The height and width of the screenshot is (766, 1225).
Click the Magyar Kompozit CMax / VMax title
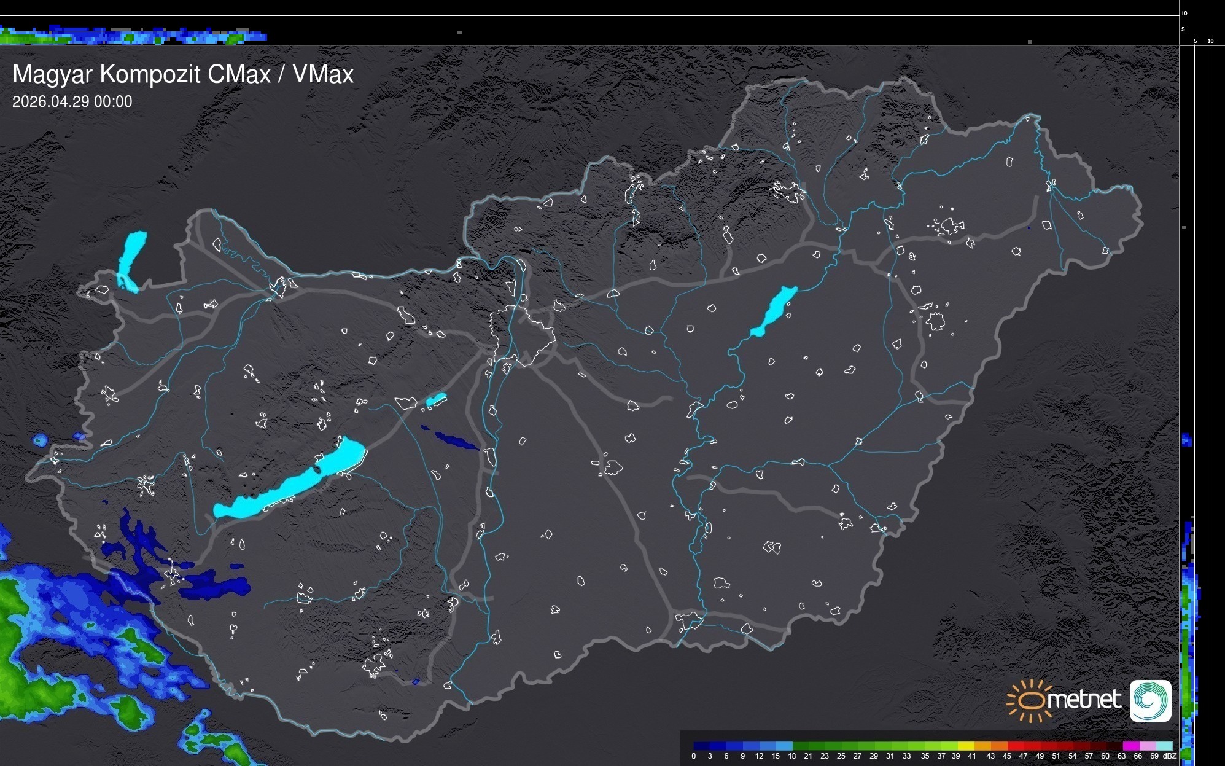(x=183, y=74)
